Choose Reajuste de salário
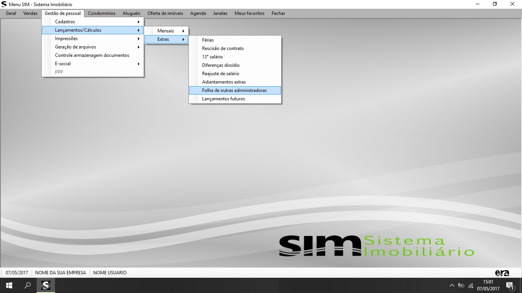Image resolution: width=522 pixels, height=293 pixels. pos(235,74)
